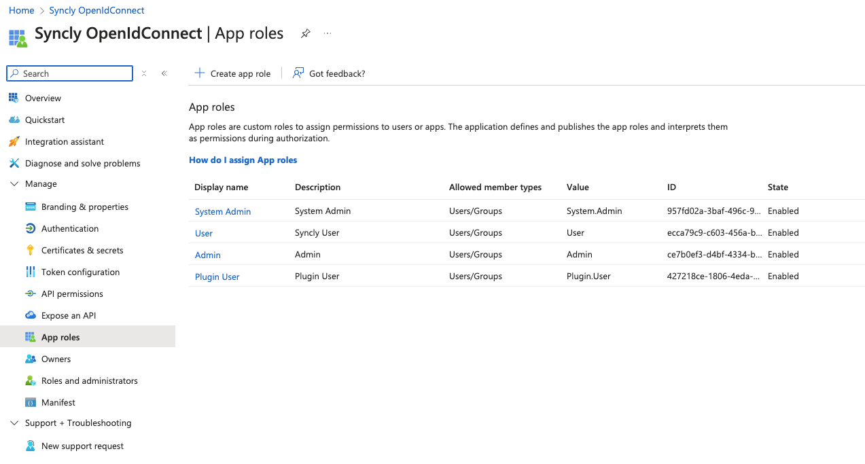Screen dimensions: 865x464
Task: Click the Owners people icon
Action: [30, 359]
